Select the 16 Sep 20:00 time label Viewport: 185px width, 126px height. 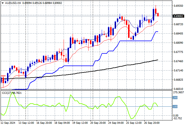[44, 123]
